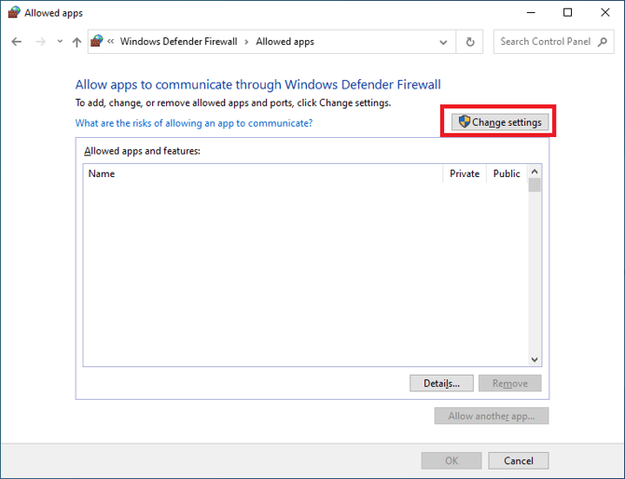Select the Allowed apps breadcrumb
The height and width of the screenshot is (479, 625).
point(285,41)
